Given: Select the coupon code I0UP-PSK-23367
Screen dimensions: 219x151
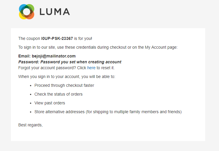Looking at the screenshot, I should [57, 38].
